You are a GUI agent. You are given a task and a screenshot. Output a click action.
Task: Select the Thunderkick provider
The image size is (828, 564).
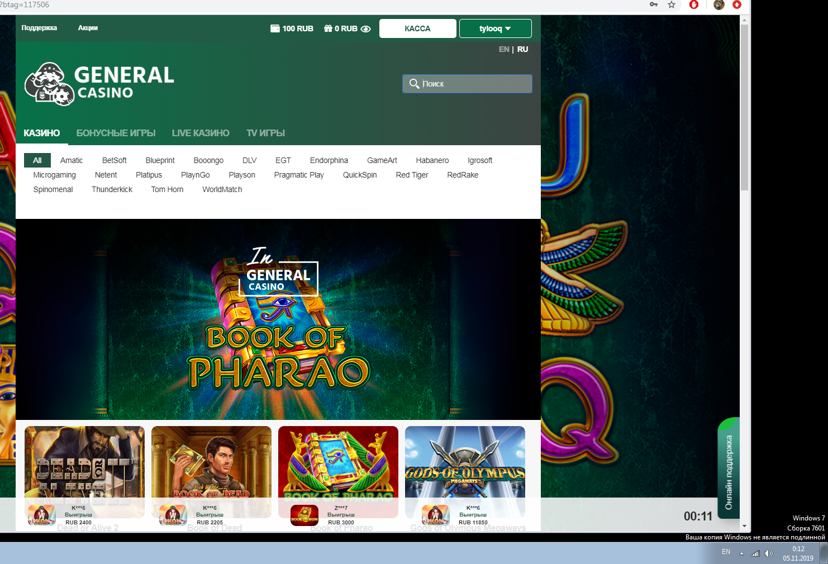tap(112, 189)
